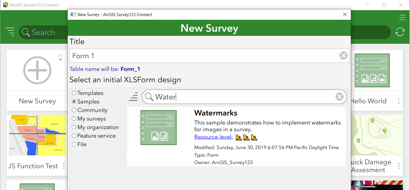Viewport: 410px width, 190px height.
Task: Clear the Water search text
Action: pyautogui.click(x=339, y=97)
